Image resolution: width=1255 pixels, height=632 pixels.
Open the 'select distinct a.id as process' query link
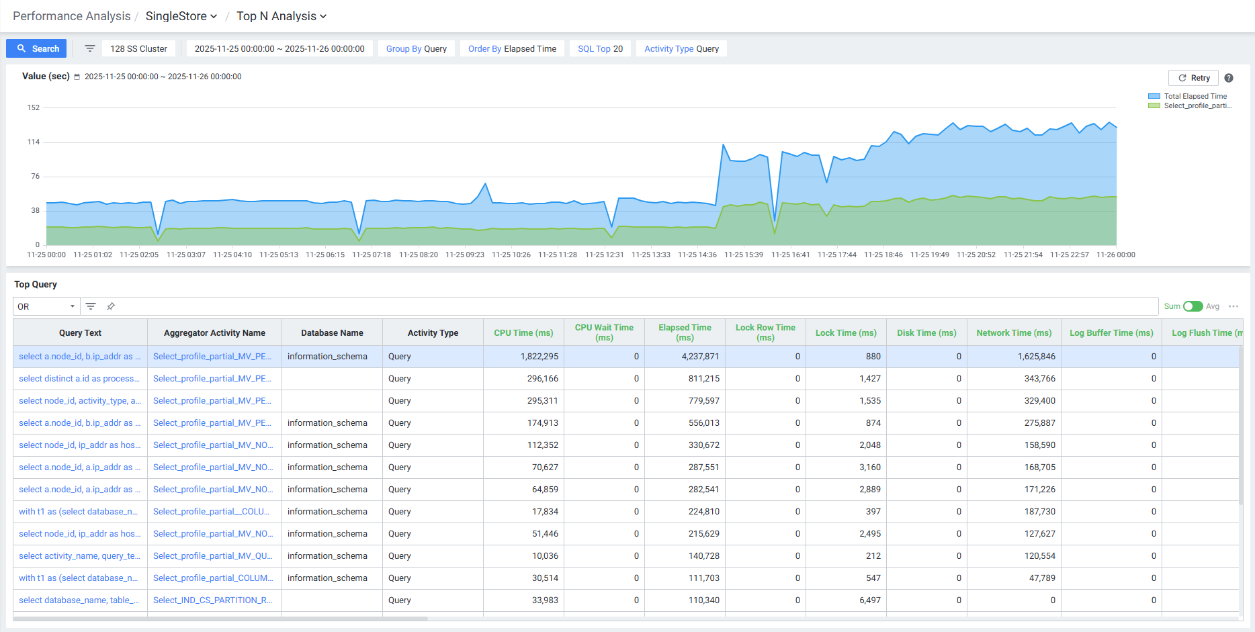79,379
